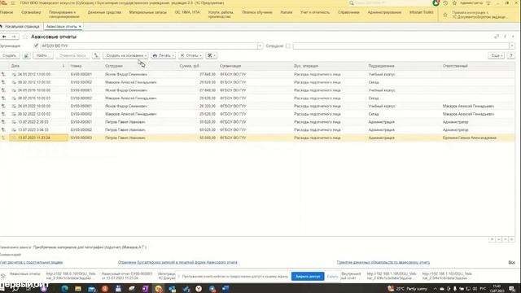521x293 pixels.
Task: Click the help question mark button
Action: (x=511, y=55)
